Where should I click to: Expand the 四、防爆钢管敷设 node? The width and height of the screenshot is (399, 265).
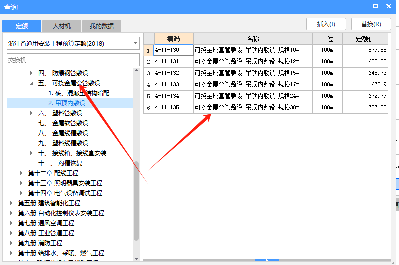(x=31, y=73)
